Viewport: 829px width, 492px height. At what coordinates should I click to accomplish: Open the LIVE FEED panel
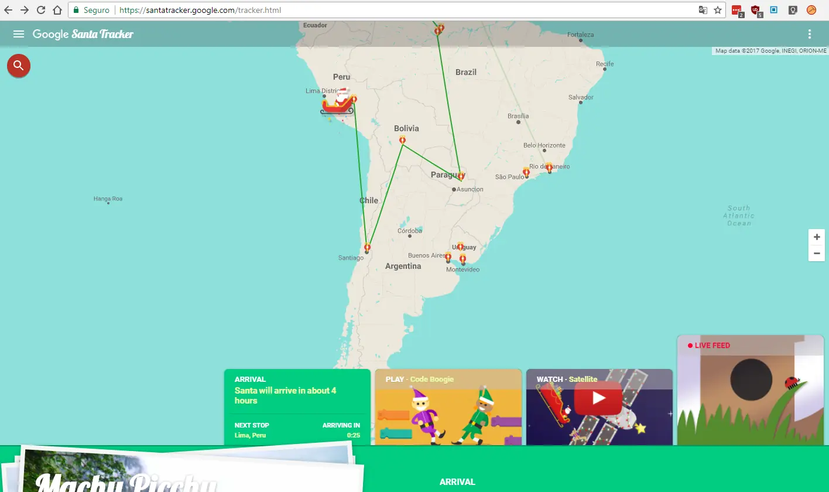(x=750, y=389)
